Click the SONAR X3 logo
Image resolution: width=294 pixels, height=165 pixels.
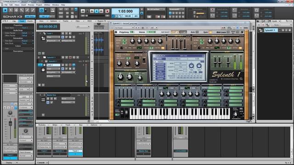[12, 16]
